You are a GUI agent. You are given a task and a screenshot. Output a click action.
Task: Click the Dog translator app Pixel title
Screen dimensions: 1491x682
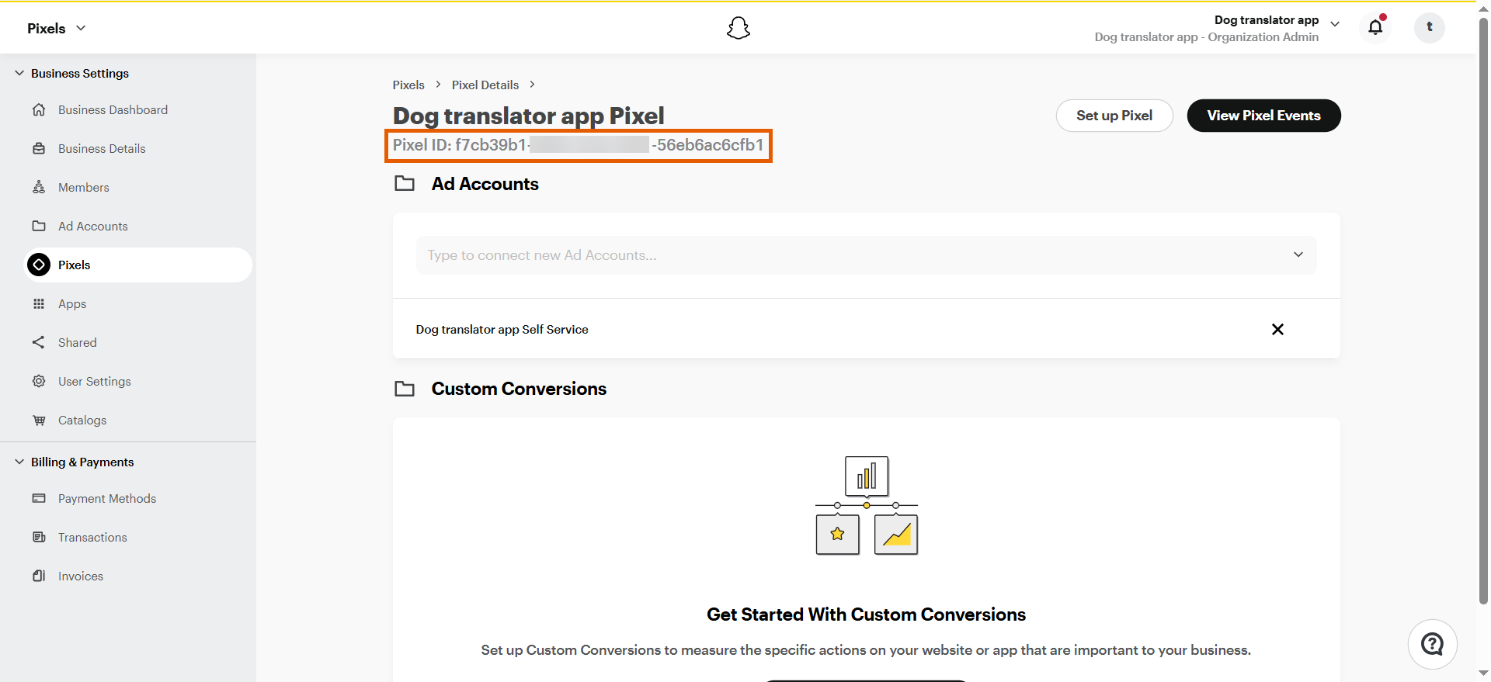tap(528, 116)
